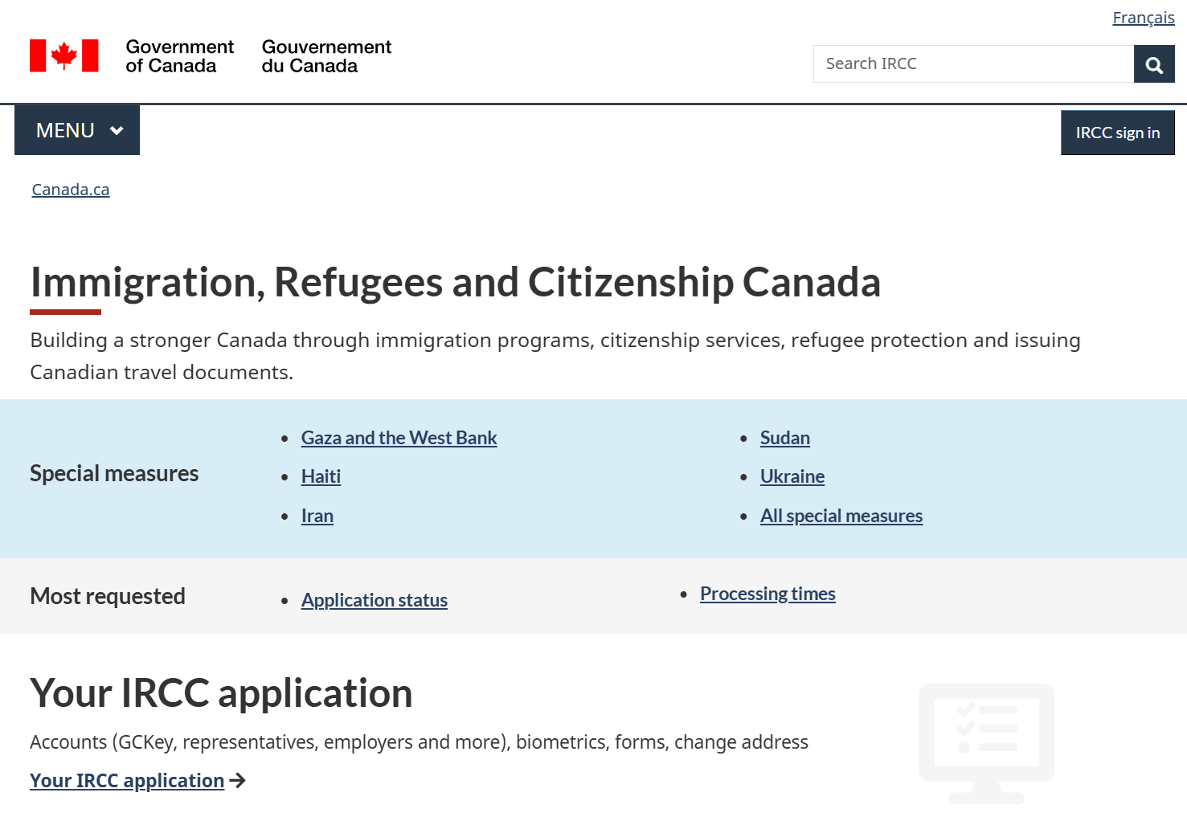Click the Canadian flag logo

[x=64, y=56]
